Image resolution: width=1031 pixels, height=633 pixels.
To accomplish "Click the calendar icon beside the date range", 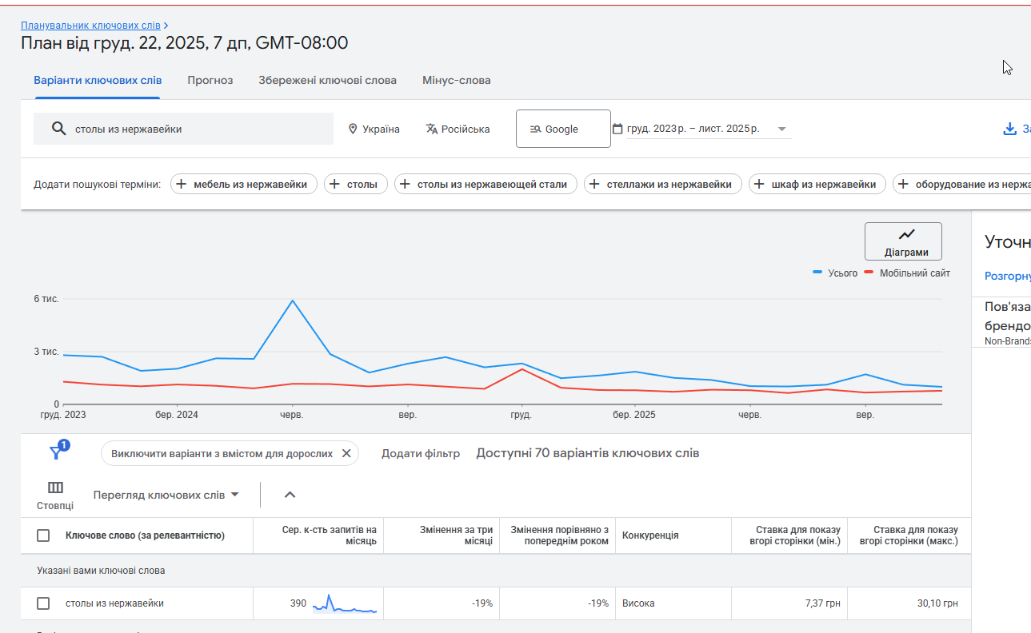I will [x=617, y=129].
